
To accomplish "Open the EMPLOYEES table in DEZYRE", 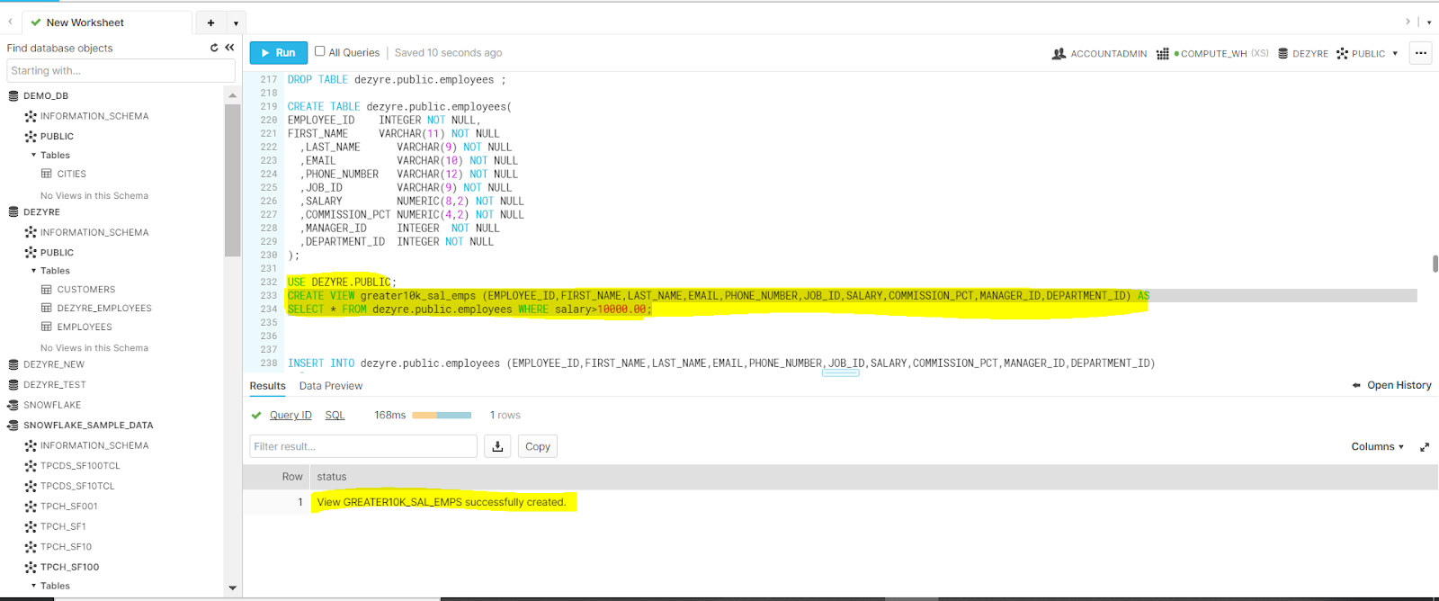I will pos(84,327).
